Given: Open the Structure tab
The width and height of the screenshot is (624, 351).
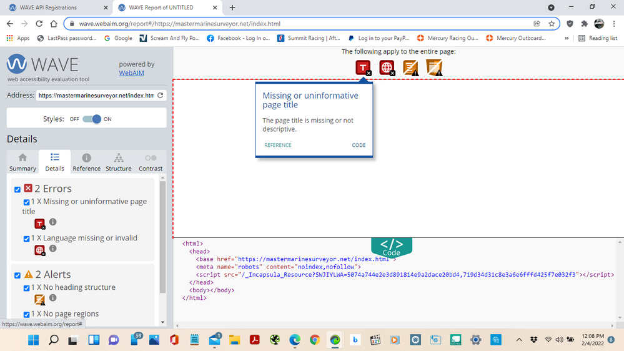Looking at the screenshot, I should 119,162.
